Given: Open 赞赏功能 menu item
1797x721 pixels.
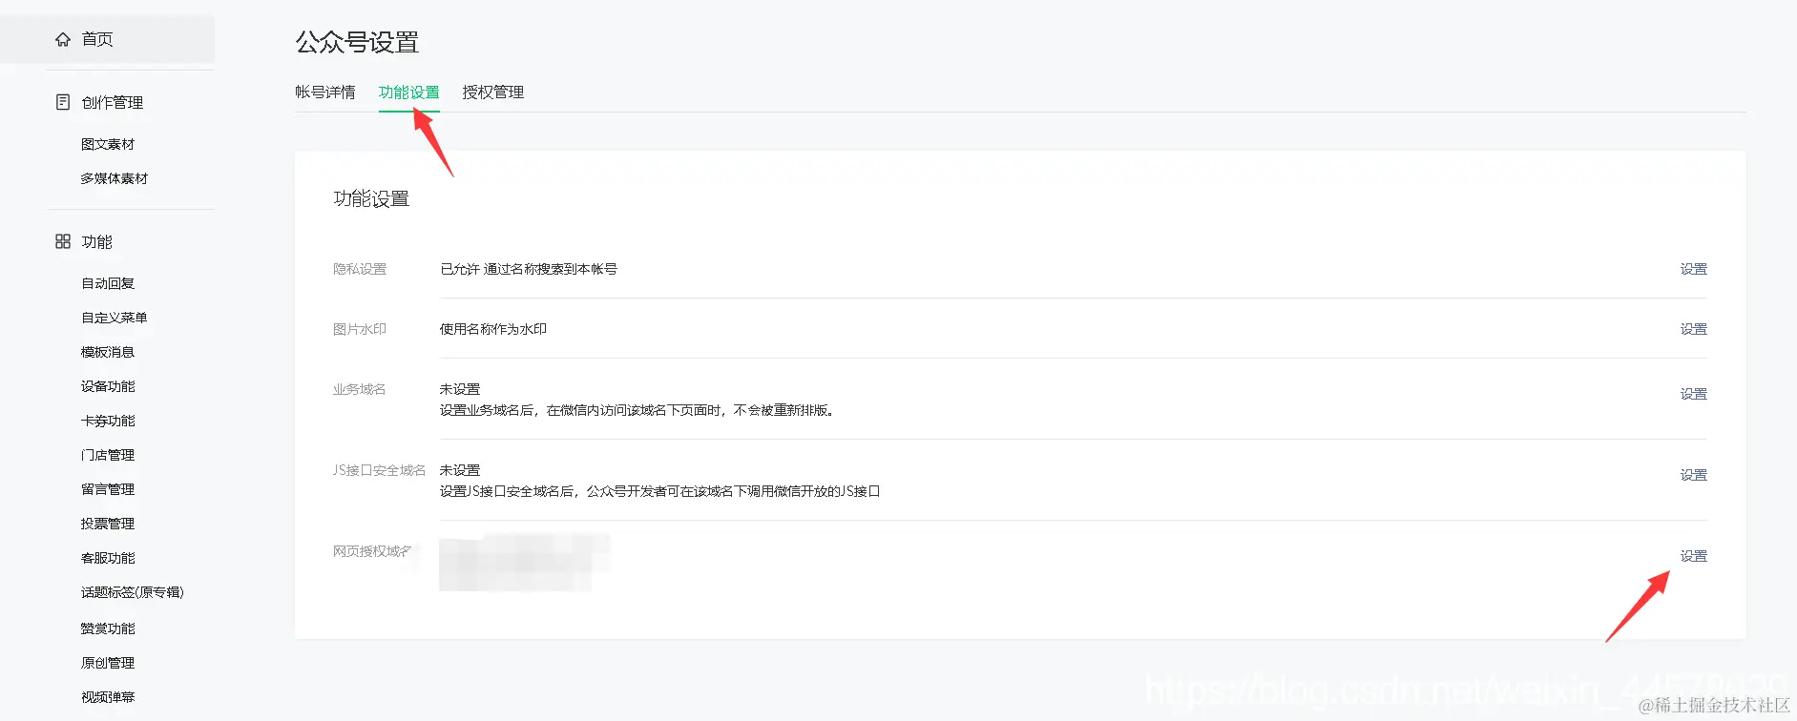Looking at the screenshot, I should pyautogui.click(x=108, y=628).
